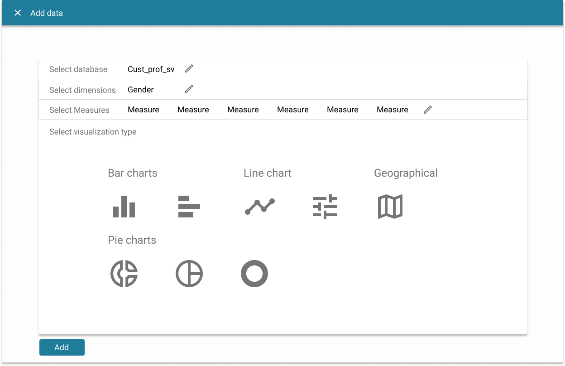Viewport: 565px width, 366px height.
Task: Click the Add data title text
Action: pos(47,13)
